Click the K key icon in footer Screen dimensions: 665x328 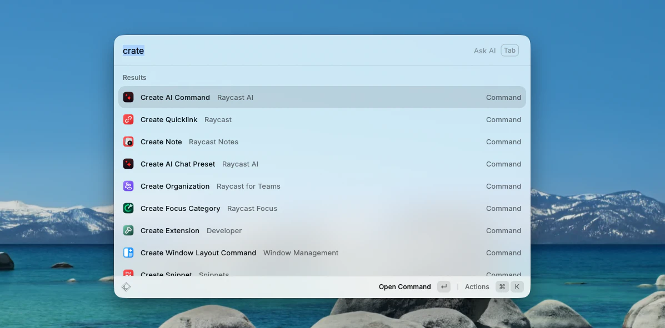coord(517,287)
